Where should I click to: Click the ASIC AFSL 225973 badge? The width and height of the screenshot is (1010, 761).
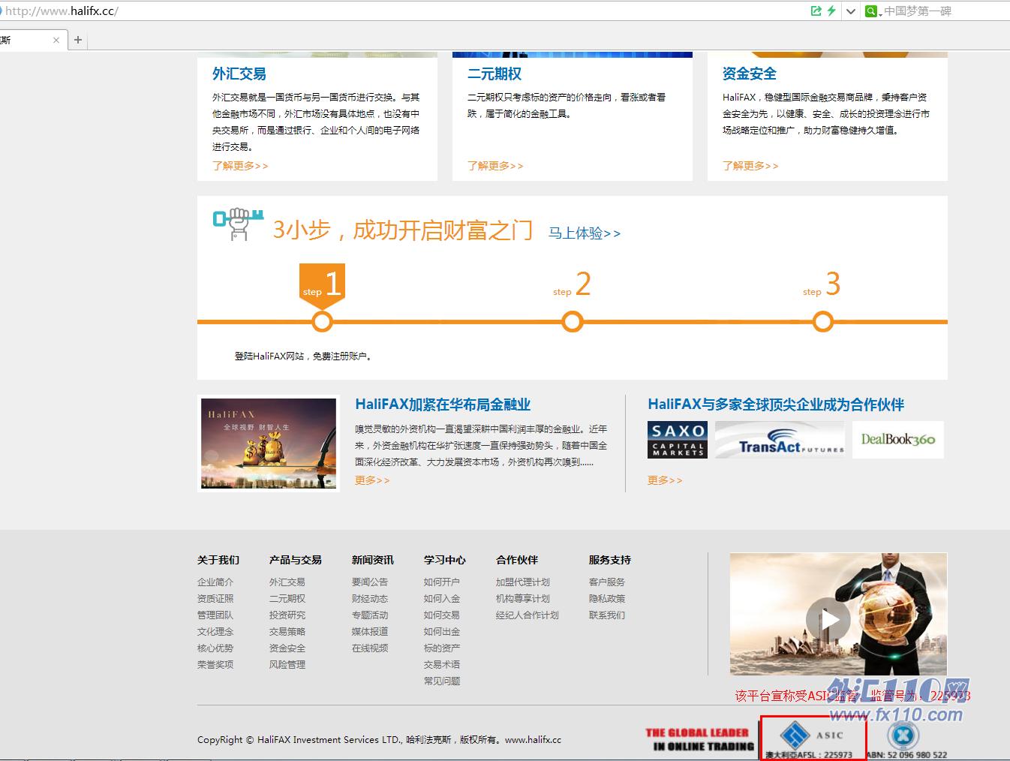click(x=813, y=738)
